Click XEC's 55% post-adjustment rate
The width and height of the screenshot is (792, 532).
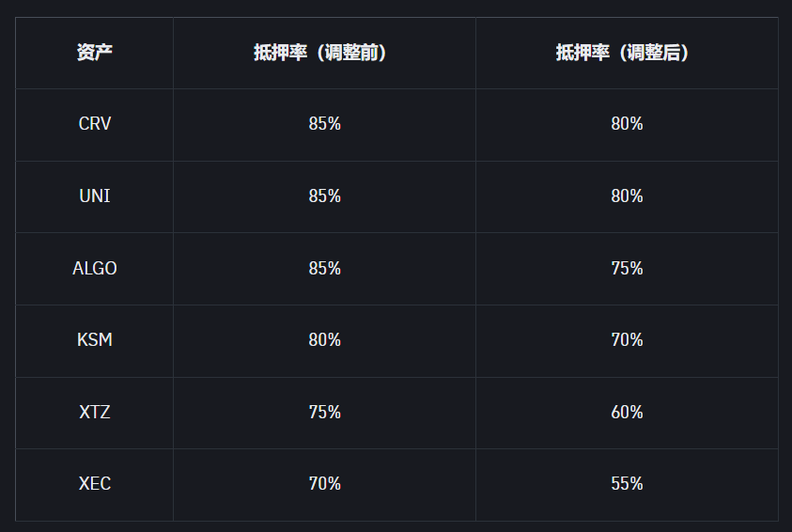627,484
